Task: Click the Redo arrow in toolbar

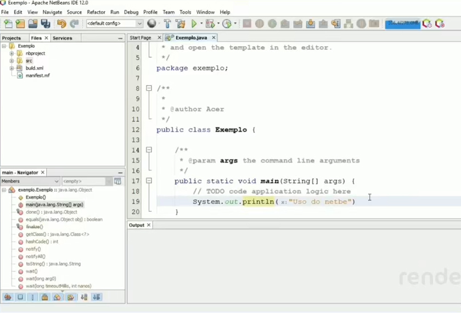Action: click(74, 24)
